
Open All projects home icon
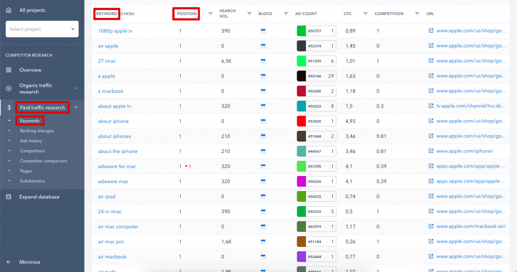[x=8, y=10]
